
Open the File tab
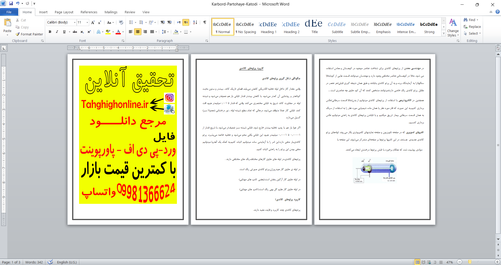pyautogui.click(x=9, y=12)
